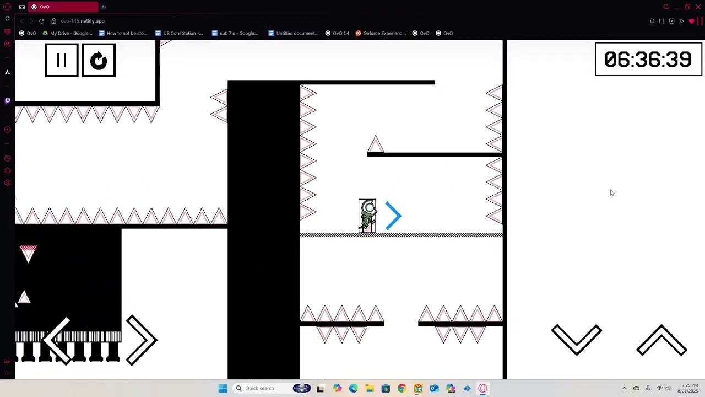Open the Wi-Fi network tray icon
The height and width of the screenshot is (397, 705).
pos(659,388)
